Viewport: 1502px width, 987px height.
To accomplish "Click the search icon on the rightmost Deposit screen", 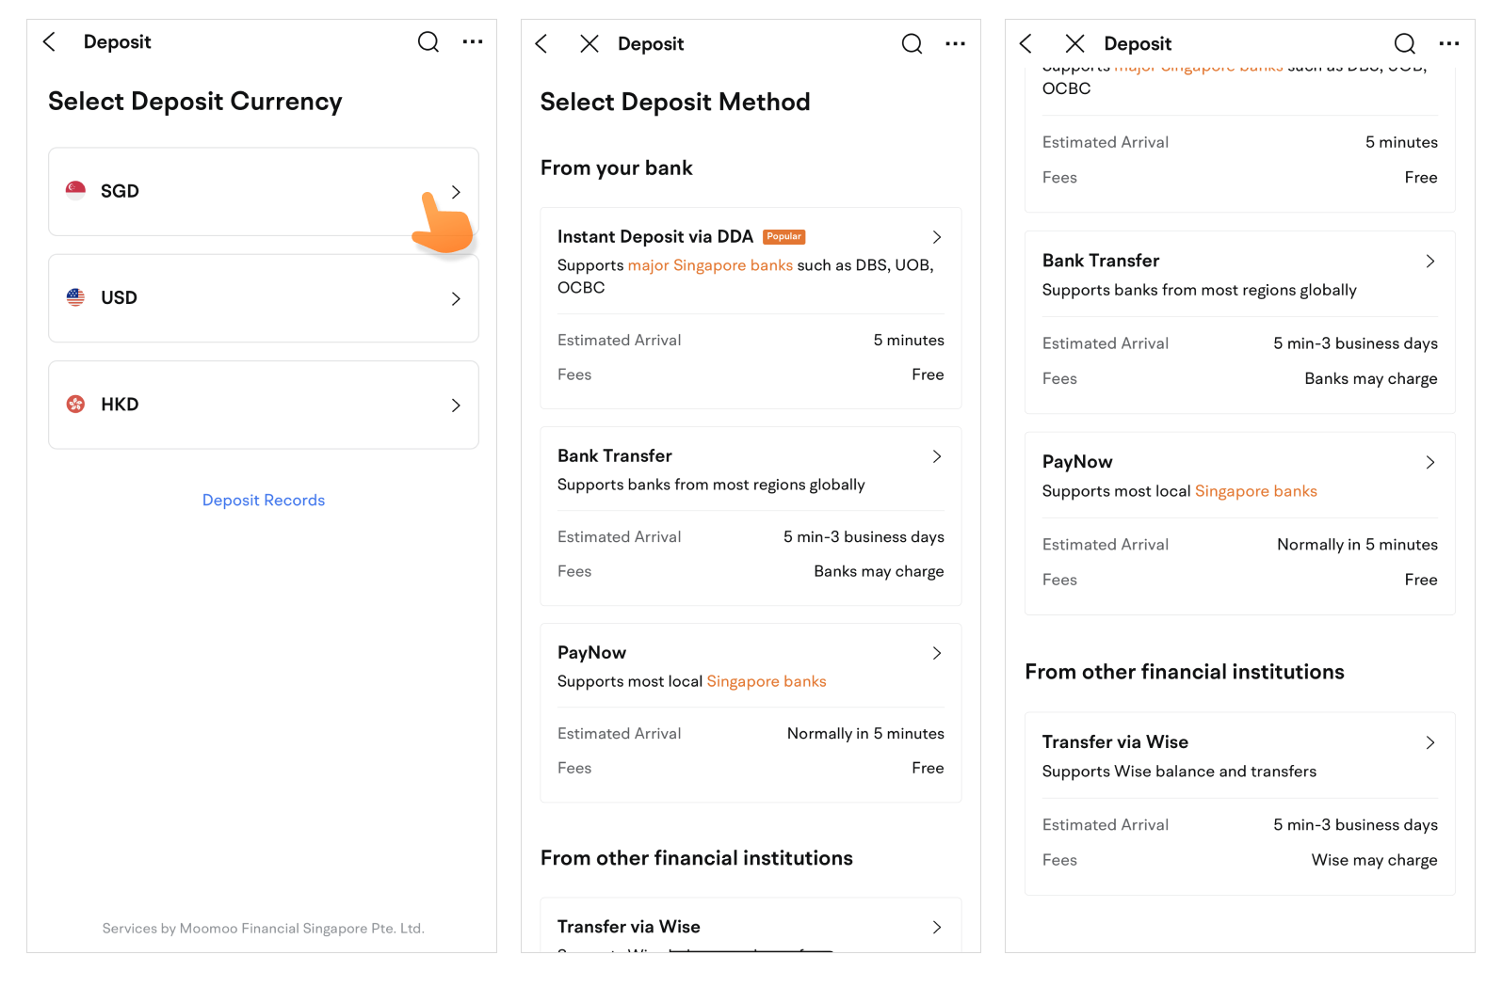I will click(1404, 44).
